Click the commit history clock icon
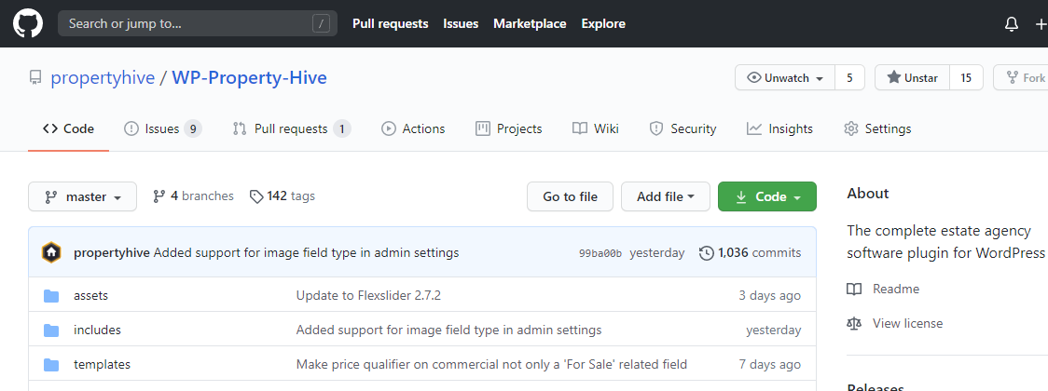 pyautogui.click(x=706, y=252)
